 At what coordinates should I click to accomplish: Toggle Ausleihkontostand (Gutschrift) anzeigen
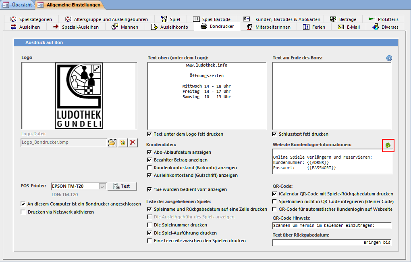(149, 175)
